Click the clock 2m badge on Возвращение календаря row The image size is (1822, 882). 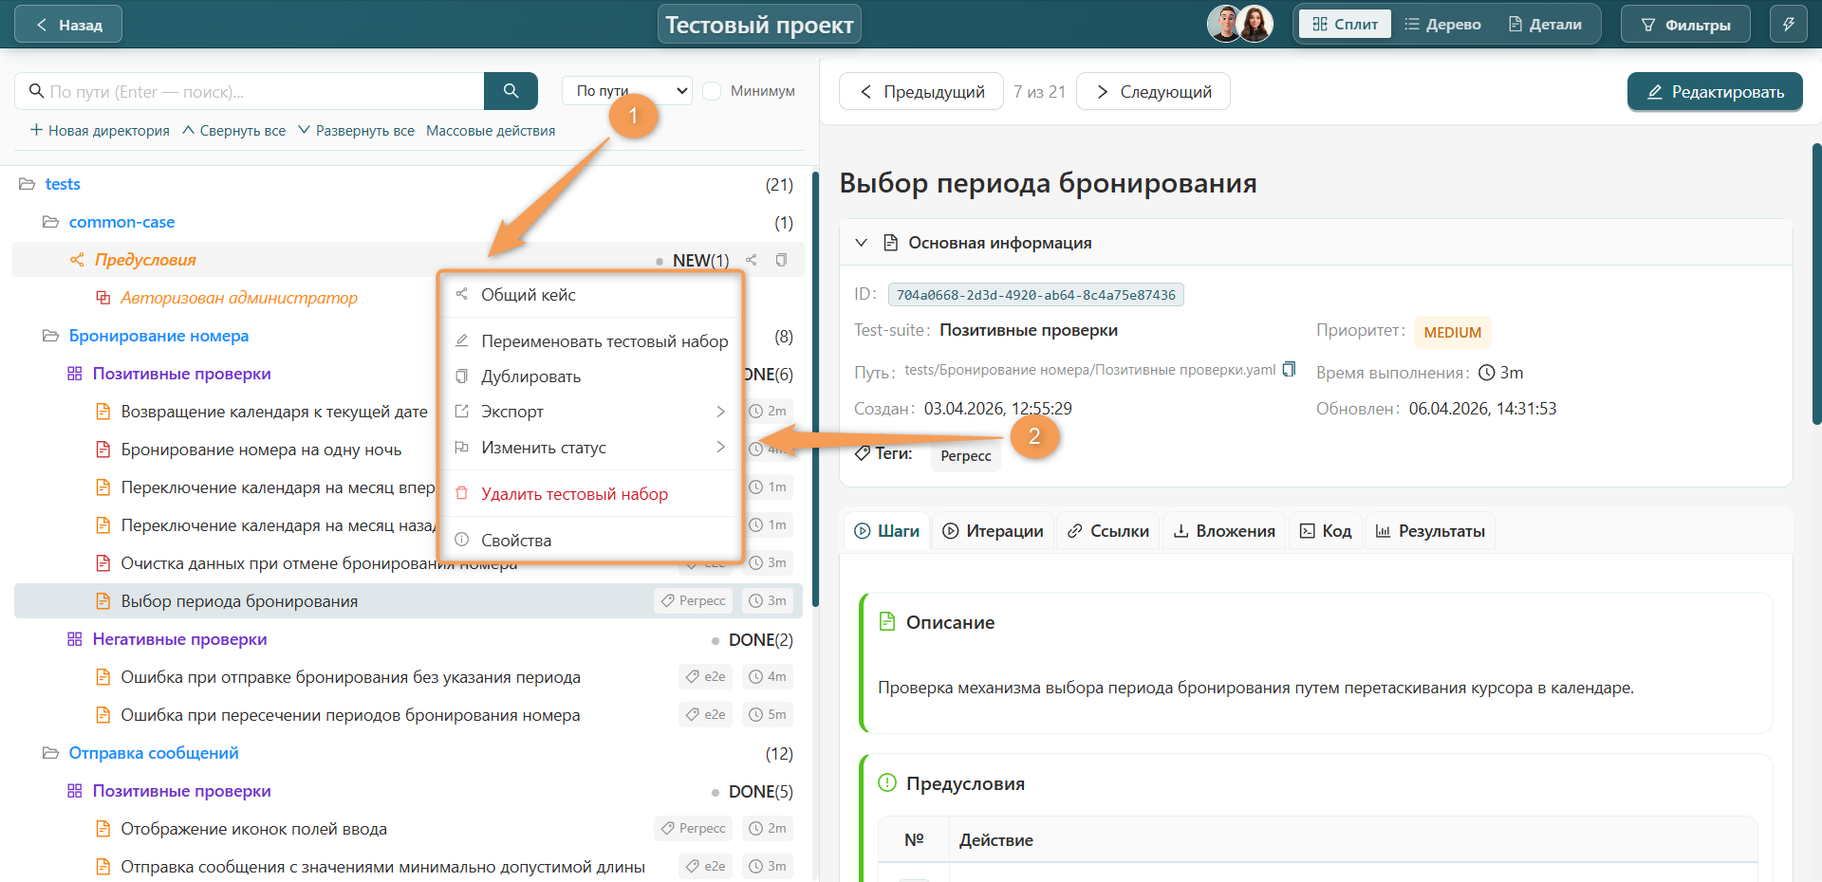click(x=768, y=411)
